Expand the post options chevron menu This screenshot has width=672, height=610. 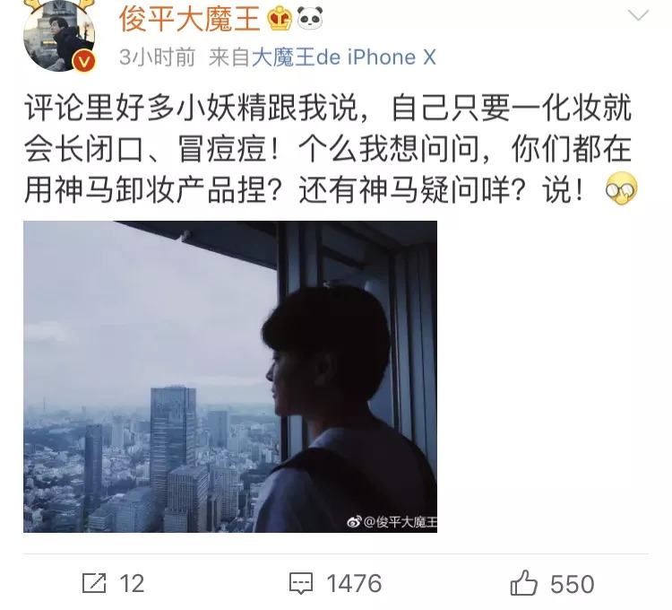pyautogui.click(x=638, y=15)
